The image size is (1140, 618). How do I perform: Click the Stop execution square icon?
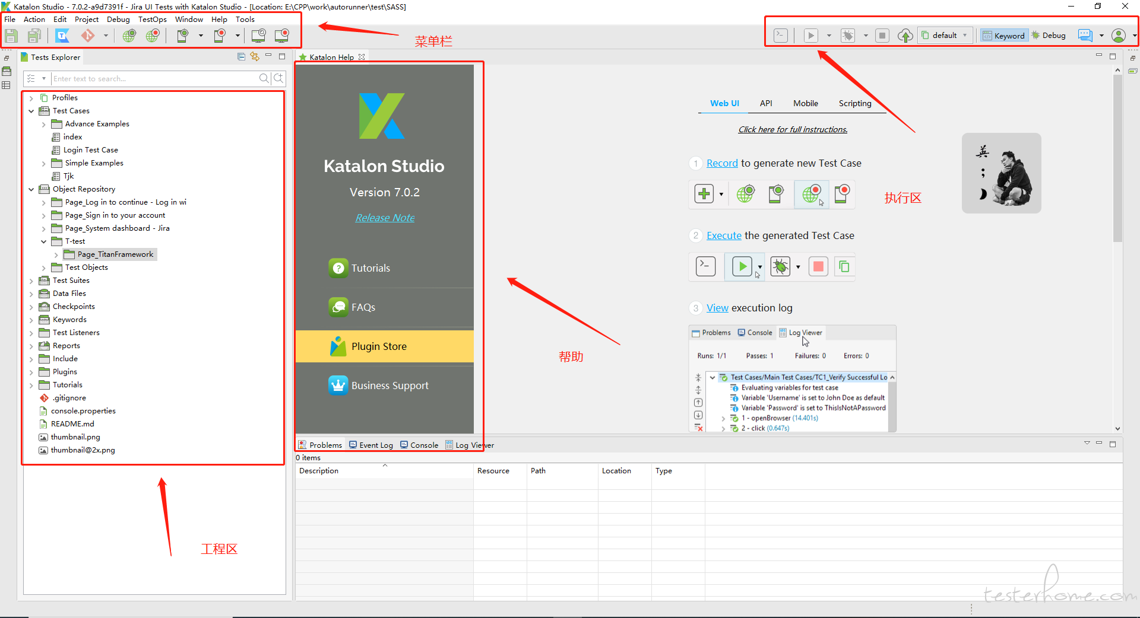pyautogui.click(x=882, y=36)
